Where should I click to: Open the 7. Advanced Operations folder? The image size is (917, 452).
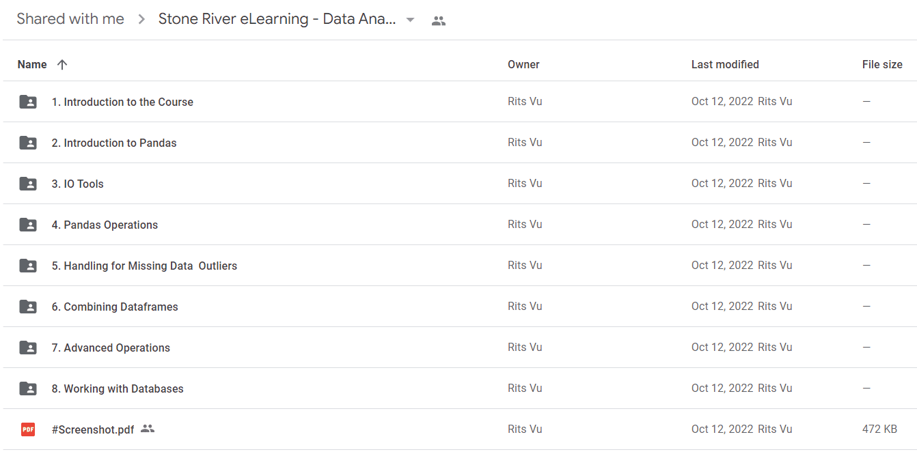click(111, 348)
